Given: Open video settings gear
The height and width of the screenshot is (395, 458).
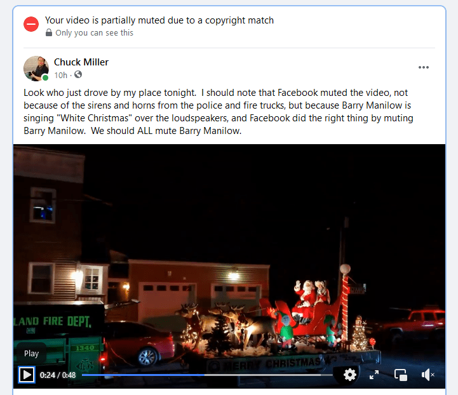Looking at the screenshot, I should click(349, 375).
